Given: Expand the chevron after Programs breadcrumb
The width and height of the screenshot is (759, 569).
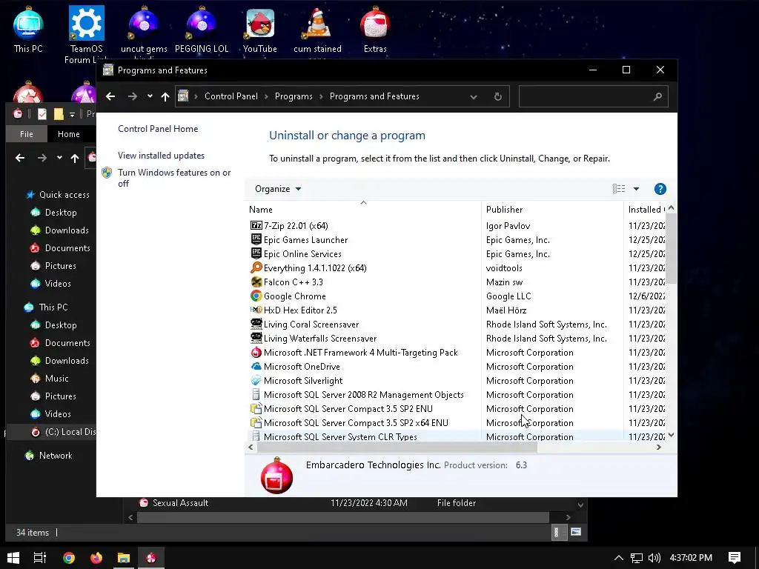Looking at the screenshot, I should (321, 96).
